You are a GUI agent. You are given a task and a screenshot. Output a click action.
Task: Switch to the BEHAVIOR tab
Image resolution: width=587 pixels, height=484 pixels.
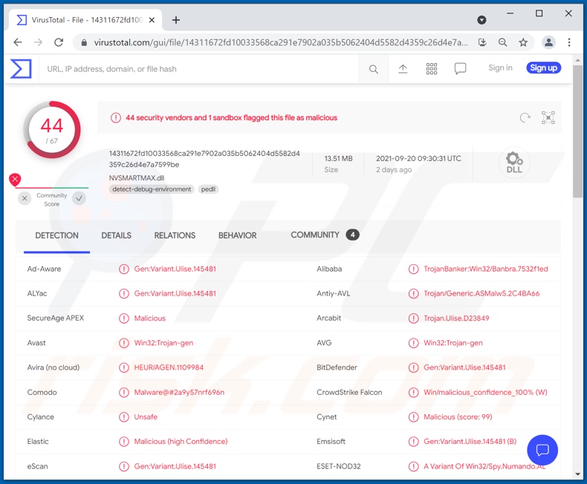[237, 235]
